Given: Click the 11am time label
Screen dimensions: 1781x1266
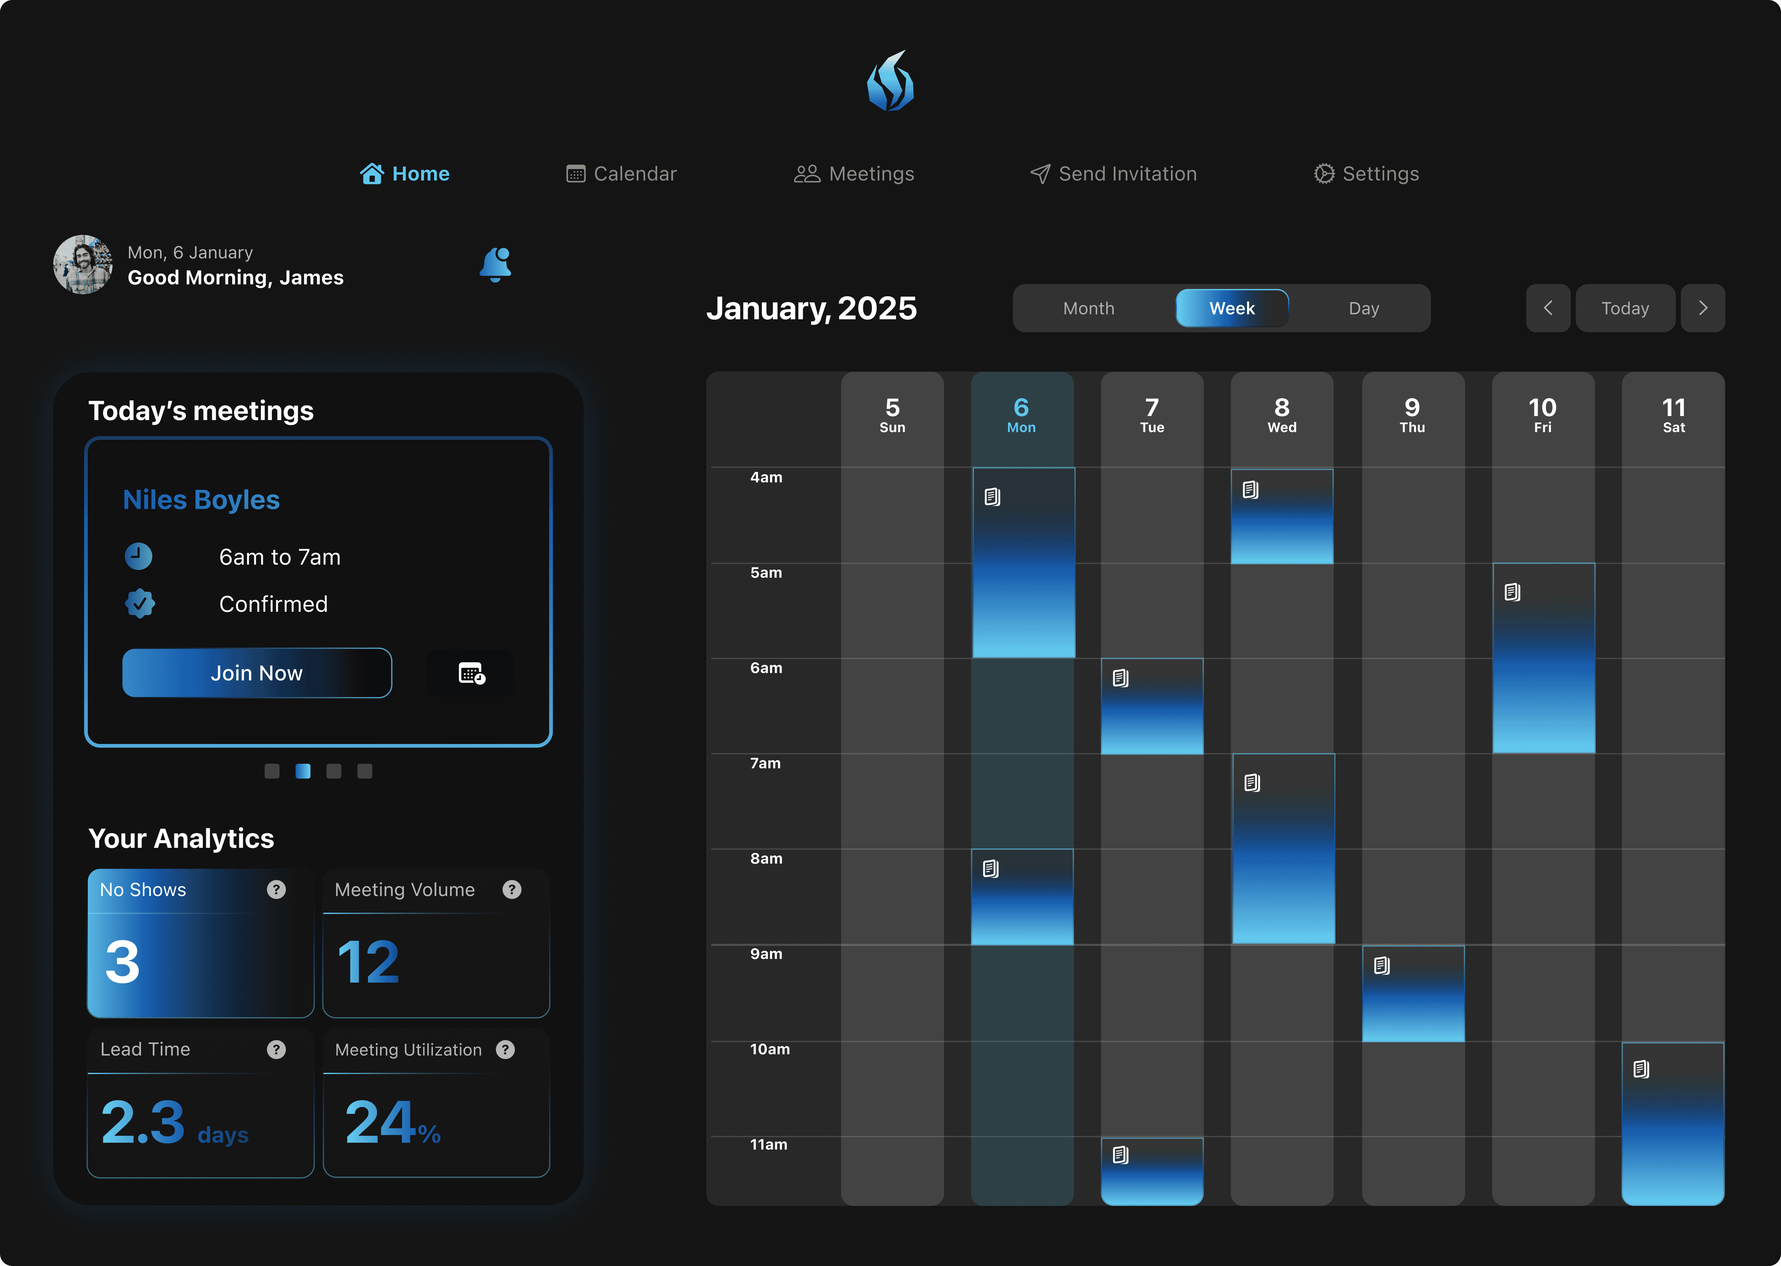Looking at the screenshot, I should pyautogui.click(x=769, y=1145).
